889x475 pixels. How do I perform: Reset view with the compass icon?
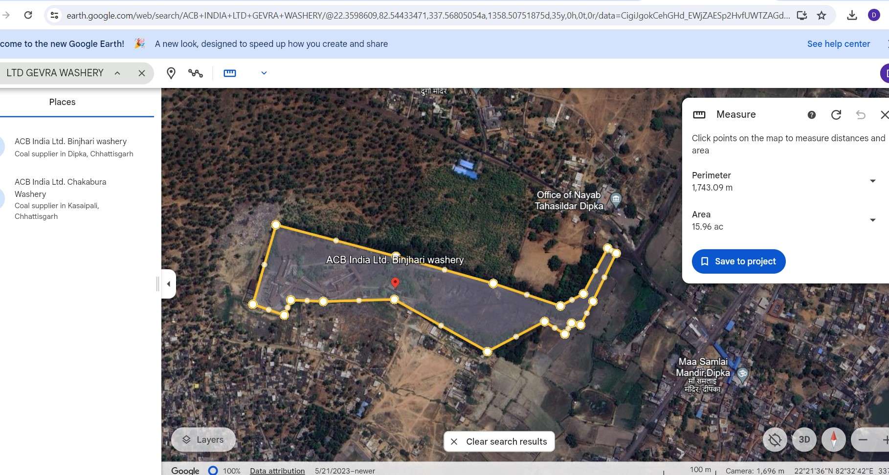[x=834, y=439]
